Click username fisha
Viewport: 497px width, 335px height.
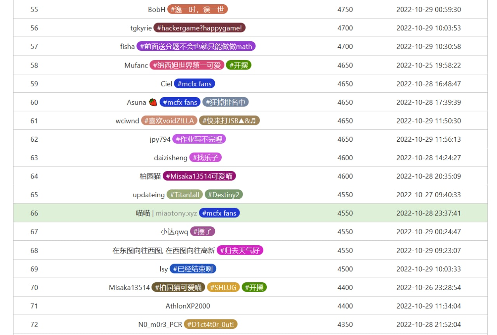(127, 47)
